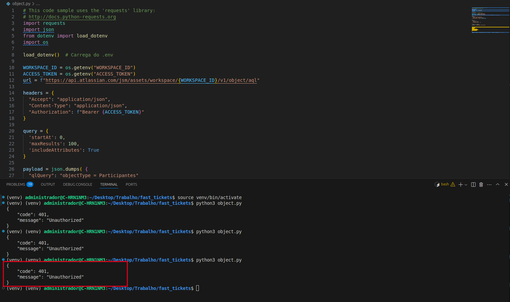Select the Terminal tab

tap(109, 184)
